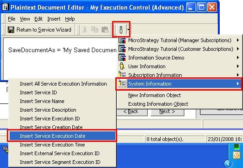Screen dimensions: 243x168
Task: Expand the Information Source Demo submenu arrow
Action: point(238,58)
